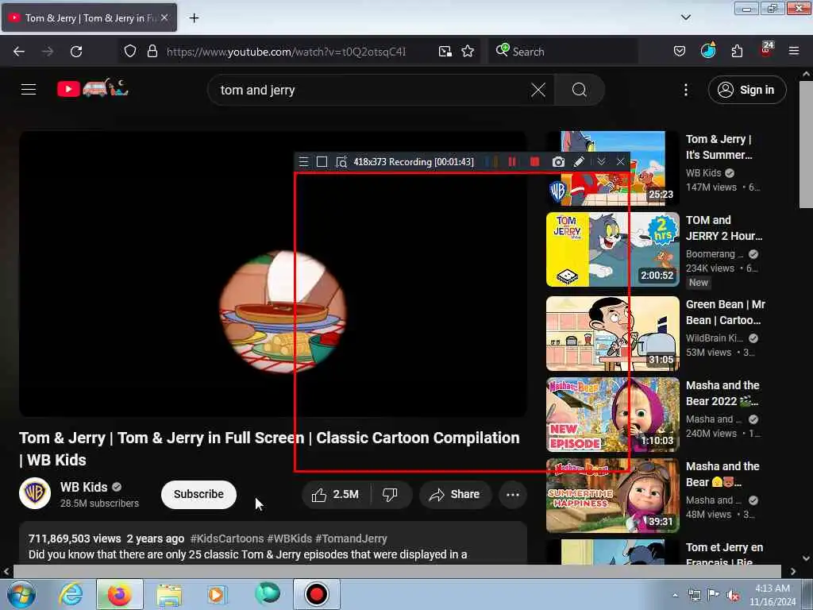Open TOM and JERRY 2 Hour thumbnail
Viewport: 813px width, 610px height.
tap(612, 249)
